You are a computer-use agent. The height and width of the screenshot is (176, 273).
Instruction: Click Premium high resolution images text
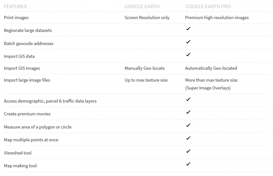pos(217,18)
